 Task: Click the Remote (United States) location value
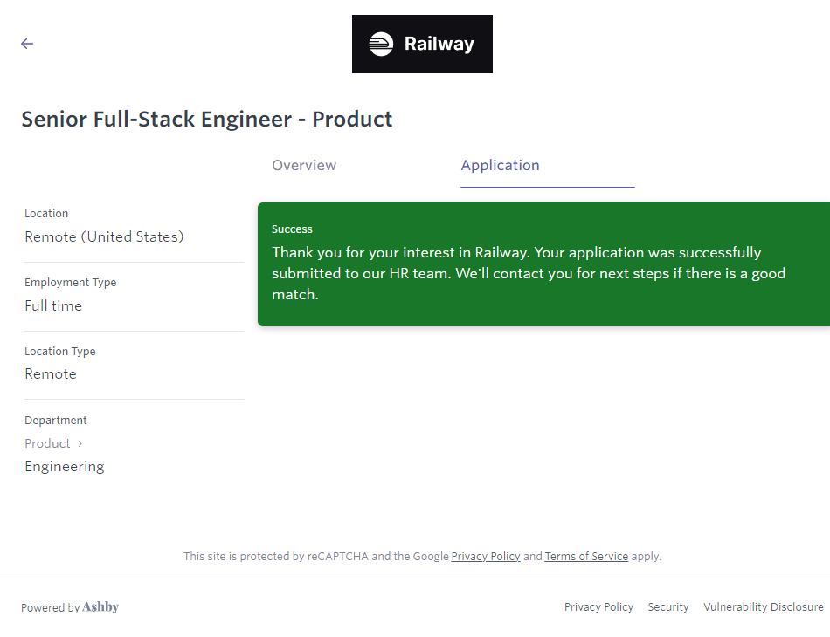tap(104, 237)
